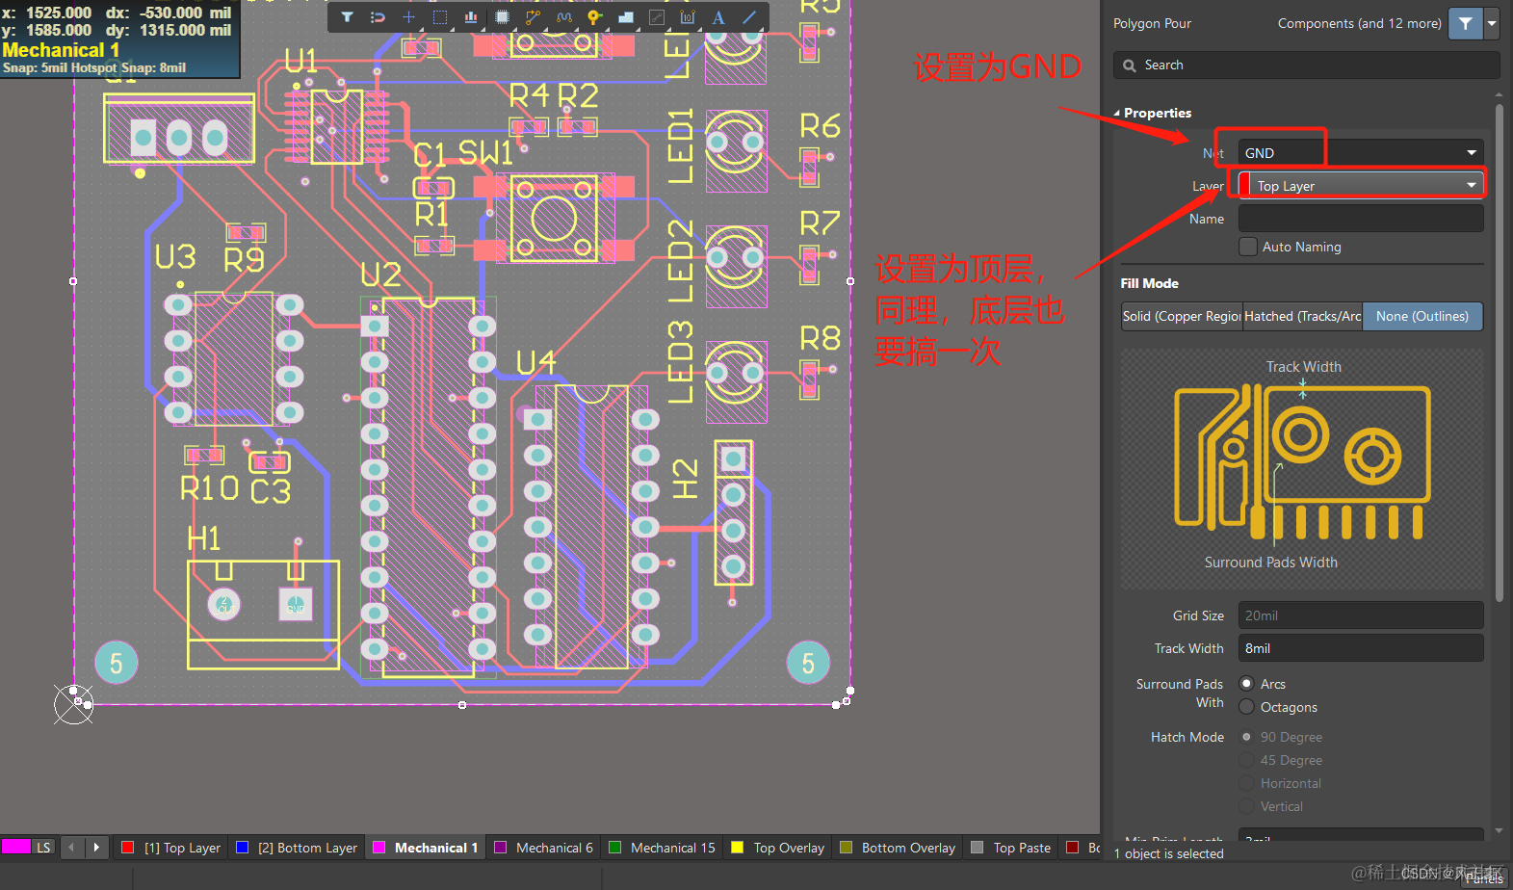Enable the Auto Naming checkbox
This screenshot has width=1513, height=890.
[1248, 247]
